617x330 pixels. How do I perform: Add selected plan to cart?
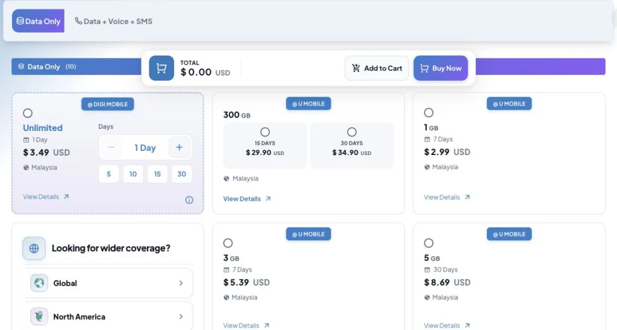[377, 68]
